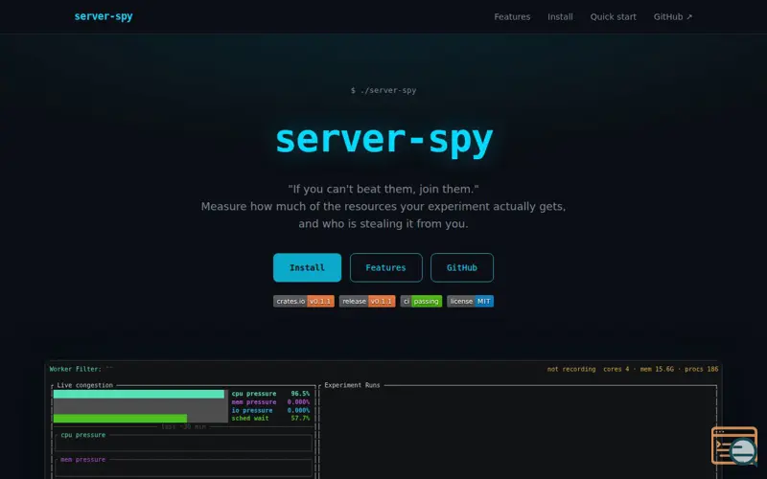Screen dimensions: 767x479
Task: Open the license MIT badge
Action: pos(470,301)
